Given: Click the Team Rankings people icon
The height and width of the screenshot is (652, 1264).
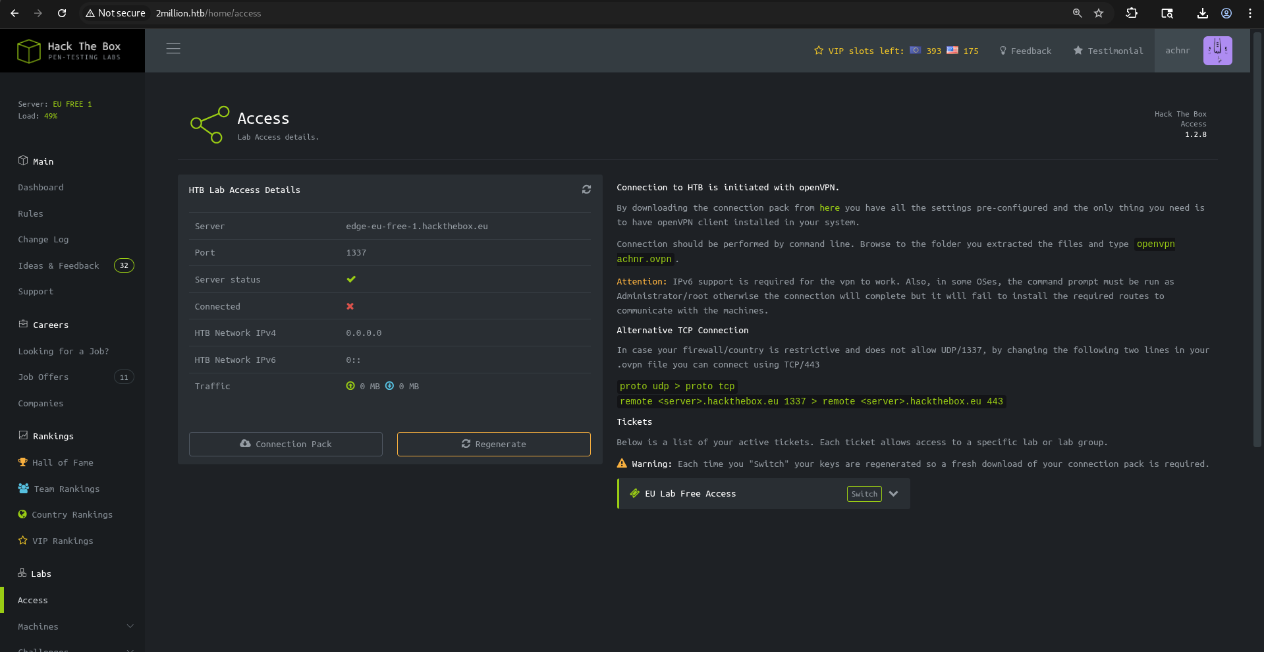Looking at the screenshot, I should [24, 489].
